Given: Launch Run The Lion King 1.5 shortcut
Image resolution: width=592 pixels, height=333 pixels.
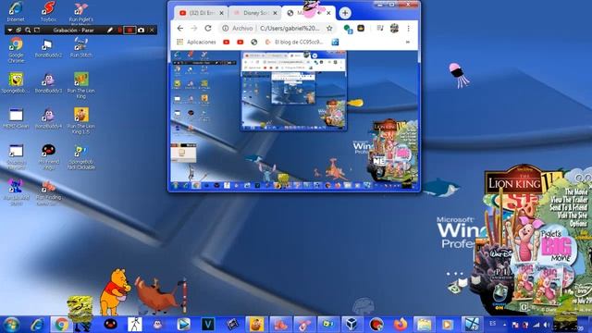Looking at the screenshot, I should coord(80,121).
